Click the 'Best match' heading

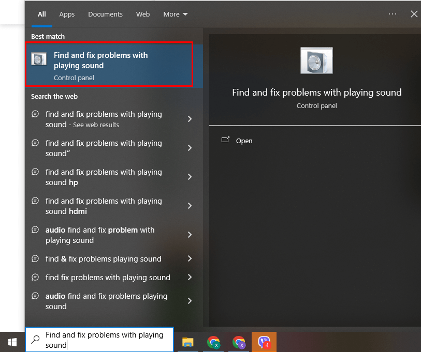pyautogui.click(x=48, y=37)
